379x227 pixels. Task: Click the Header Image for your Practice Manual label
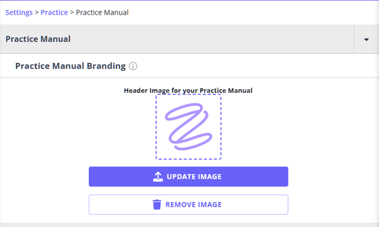tap(188, 90)
